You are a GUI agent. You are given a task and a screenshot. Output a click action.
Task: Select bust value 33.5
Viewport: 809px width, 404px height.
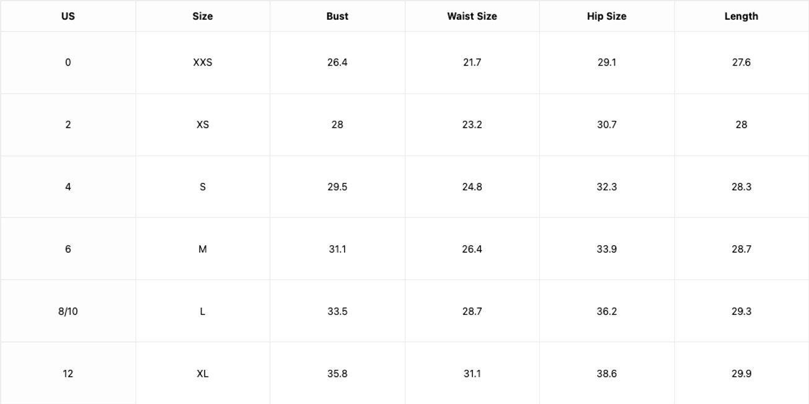click(x=337, y=312)
